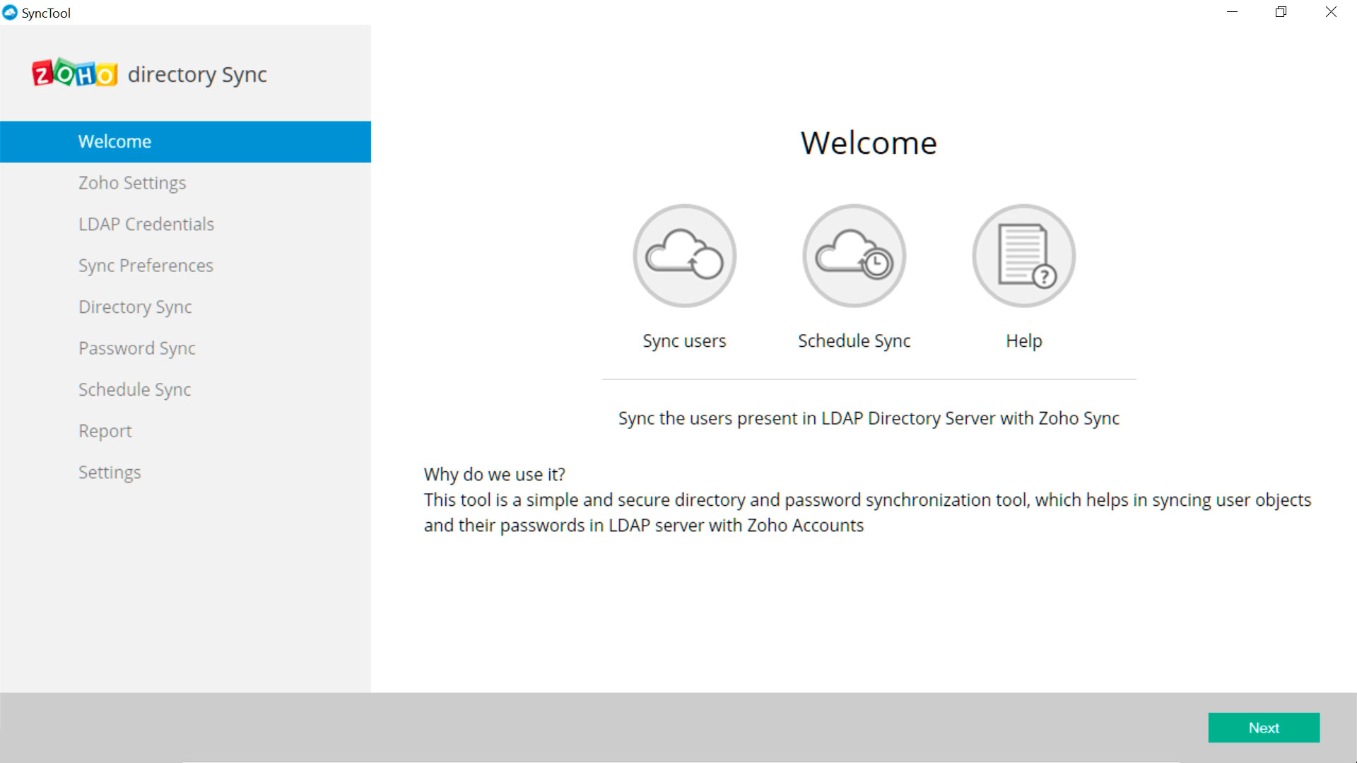
Task: Open the Sync Preferences page
Action: [146, 266]
